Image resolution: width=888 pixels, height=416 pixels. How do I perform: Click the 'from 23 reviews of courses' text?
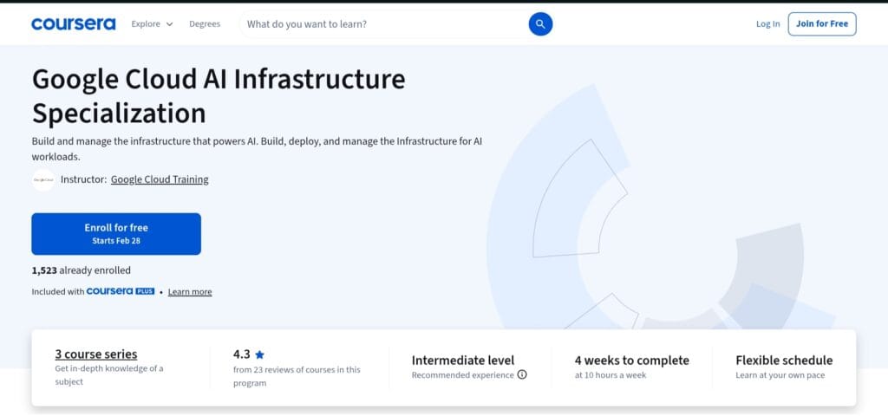(x=297, y=376)
